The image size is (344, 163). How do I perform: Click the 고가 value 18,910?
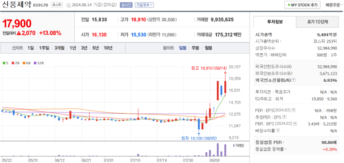[138, 20]
